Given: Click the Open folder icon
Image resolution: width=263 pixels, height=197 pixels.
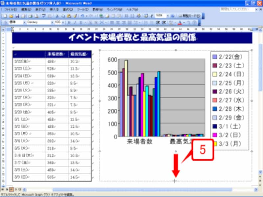Looking at the screenshot, I should (11, 16).
